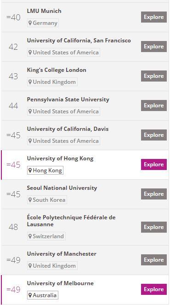Click the magenta Explore button for University of Hong Kong
170x305 pixels.
click(154, 164)
